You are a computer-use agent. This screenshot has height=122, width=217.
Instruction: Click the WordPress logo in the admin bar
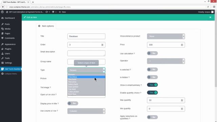click(x=2, y=12)
